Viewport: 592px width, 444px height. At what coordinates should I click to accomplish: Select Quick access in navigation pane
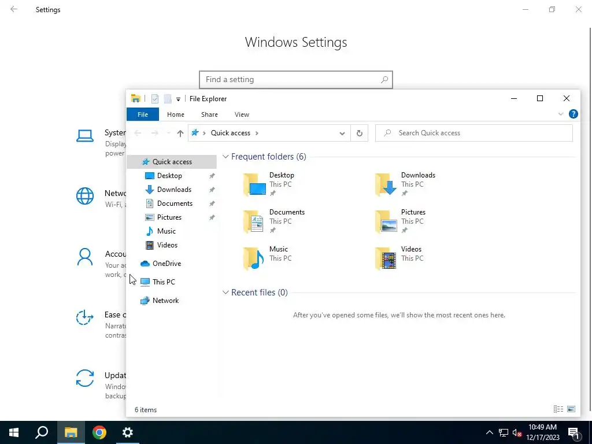point(172,162)
